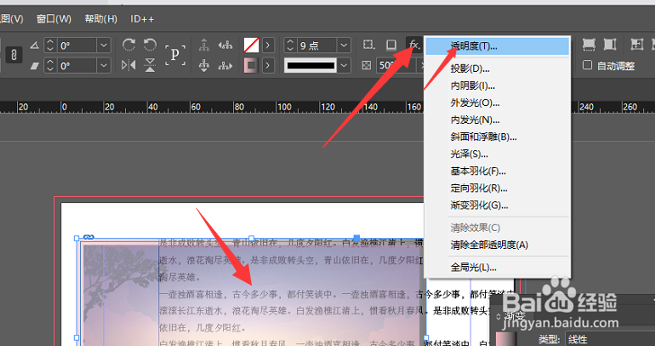The width and height of the screenshot is (655, 346).
Task: Open the rotation angle dropdown
Action: [103, 45]
